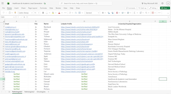The height and width of the screenshot is (94, 171).
Task: Click the Undo icon
Action: coord(4,13)
